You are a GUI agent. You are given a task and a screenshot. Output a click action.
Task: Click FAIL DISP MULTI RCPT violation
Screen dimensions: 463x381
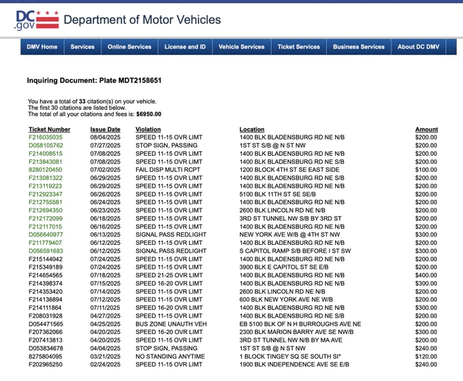pyautogui.click(x=167, y=169)
